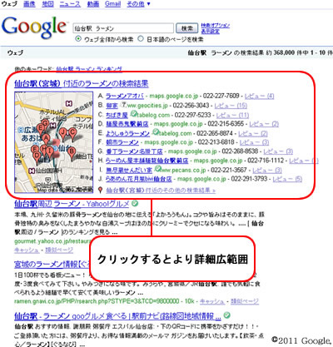This screenshot has width=333, height=347.
Task: Open レビュー (11) for ちばき屋
Action: (x=232, y=115)
